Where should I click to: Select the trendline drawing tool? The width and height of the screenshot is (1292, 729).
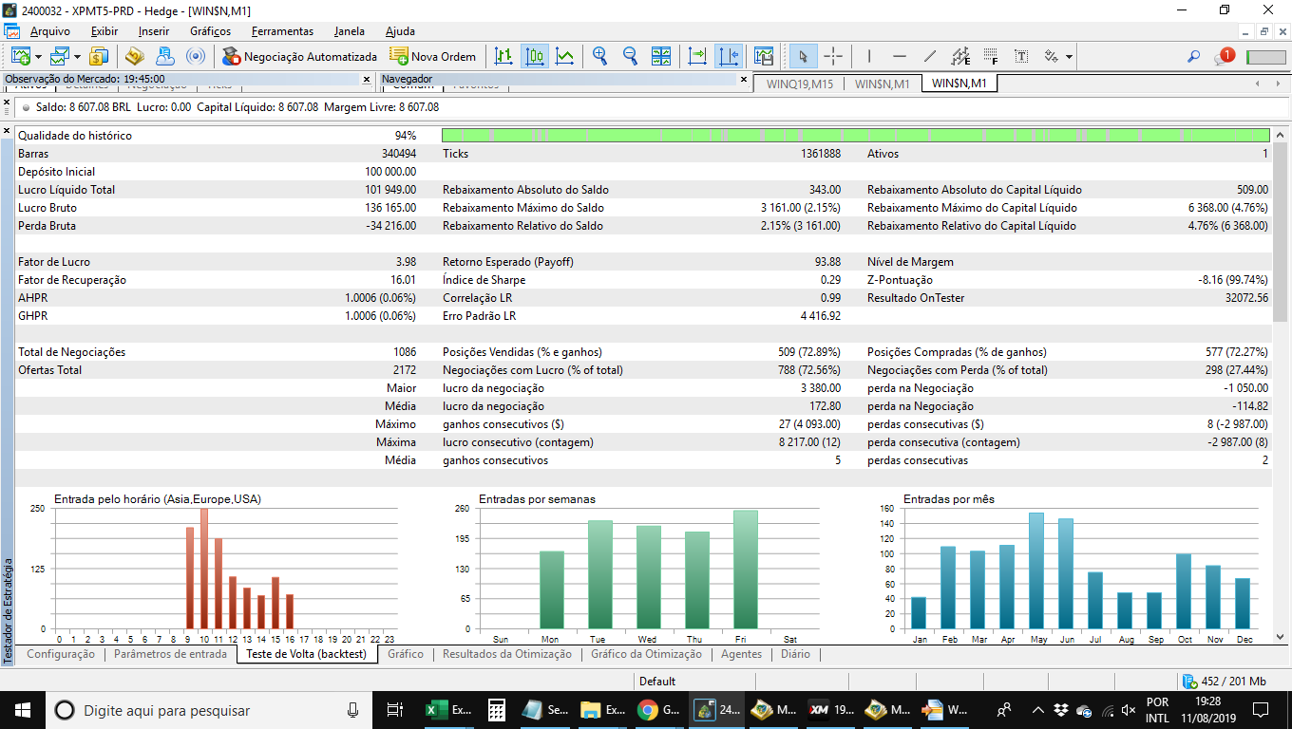pyautogui.click(x=930, y=56)
